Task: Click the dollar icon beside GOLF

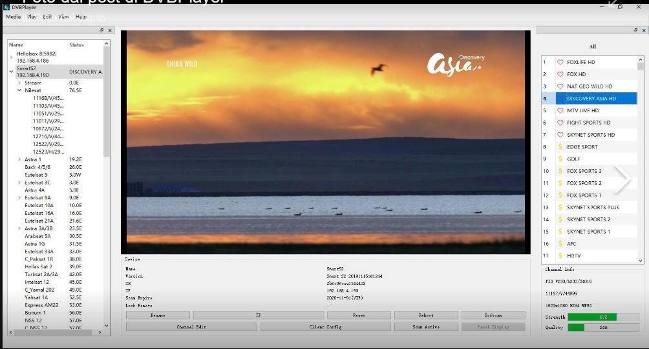Action: [x=560, y=159]
